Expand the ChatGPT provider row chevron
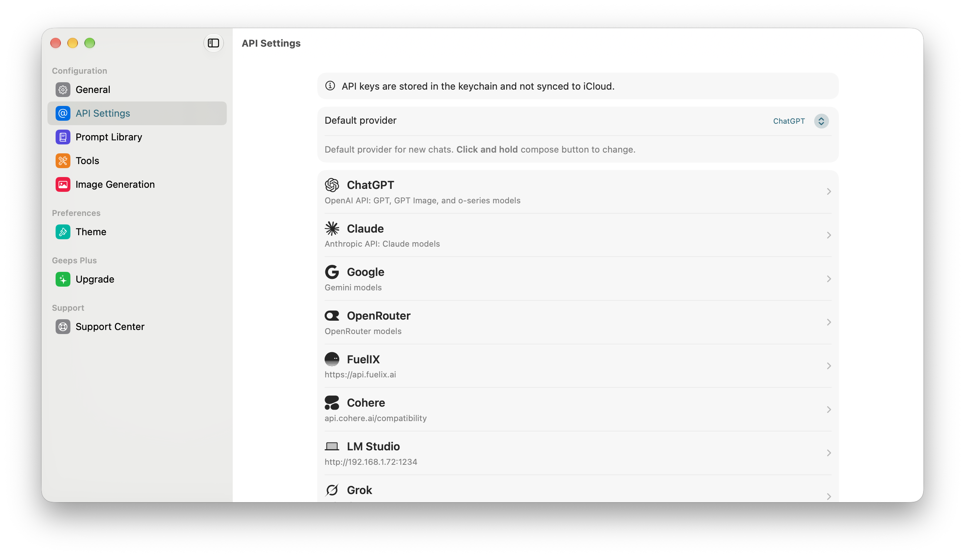 coord(828,191)
